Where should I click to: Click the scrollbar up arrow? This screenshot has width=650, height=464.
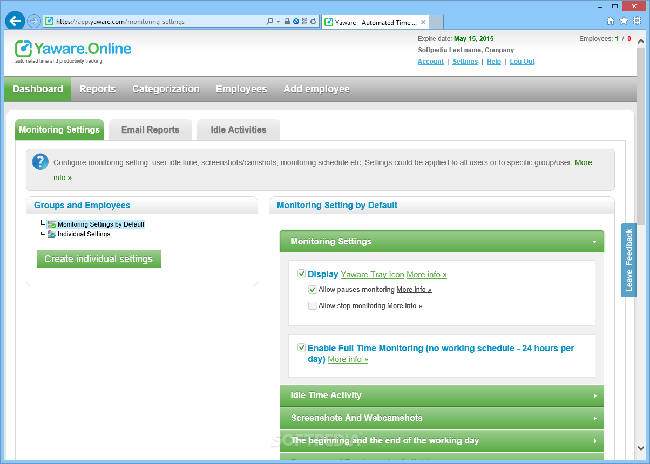[x=641, y=41]
